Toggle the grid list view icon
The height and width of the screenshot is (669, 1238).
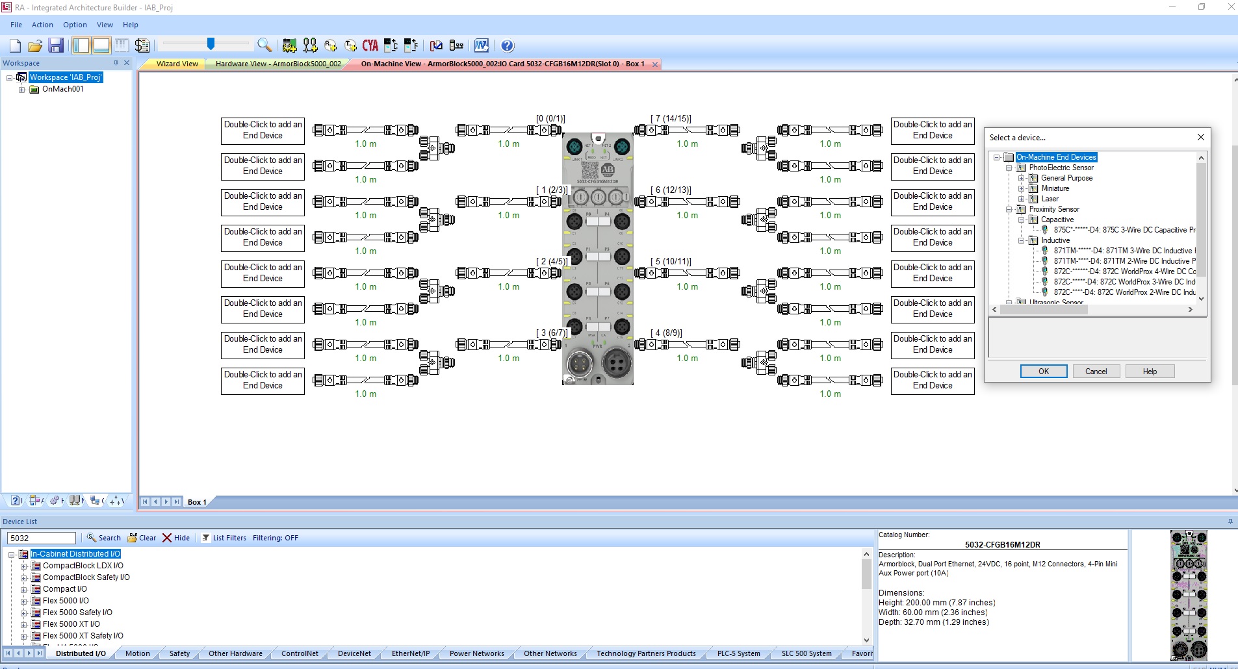tap(122, 45)
